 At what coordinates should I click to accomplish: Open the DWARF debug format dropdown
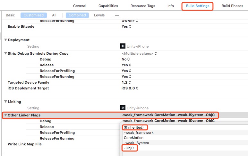pos(130,21)
